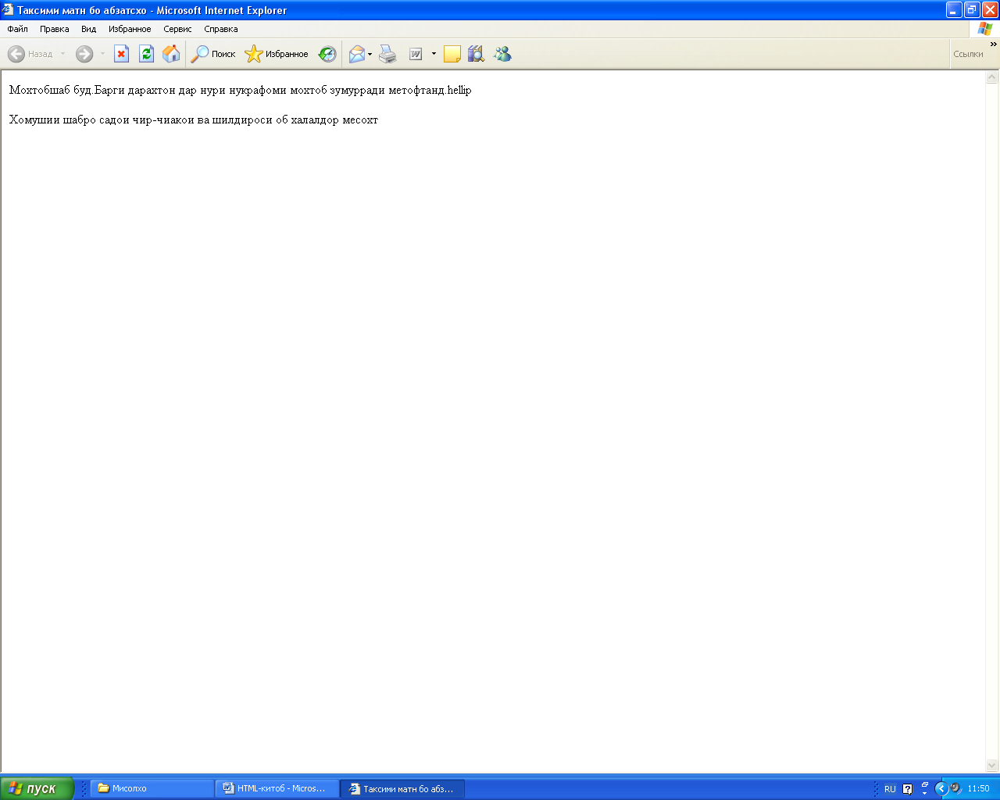Click the Windows flag logo throbber
This screenshot has height=800, width=1000.
click(985, 29)
